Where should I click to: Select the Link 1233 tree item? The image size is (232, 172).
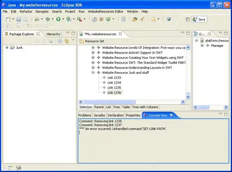click(x=114, y=78)
